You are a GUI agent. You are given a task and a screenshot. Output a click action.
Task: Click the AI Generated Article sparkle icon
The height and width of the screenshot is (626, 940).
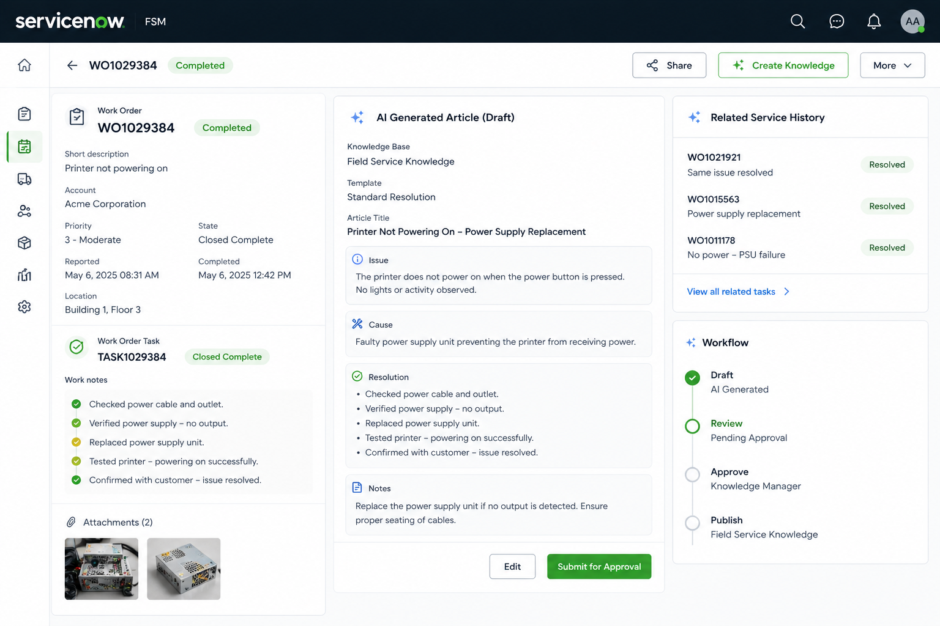coord(357,117)
